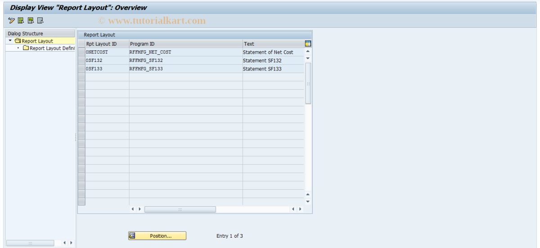Click the Text column header
This screenshot has width=540, height=248.
pos(273,44)
